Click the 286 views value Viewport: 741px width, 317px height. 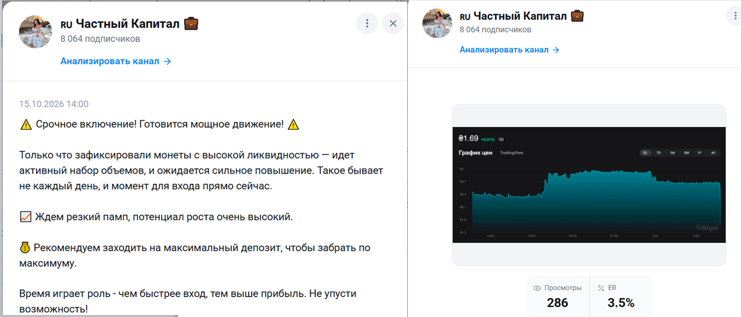pyautogui.click(x=557, y=303)
